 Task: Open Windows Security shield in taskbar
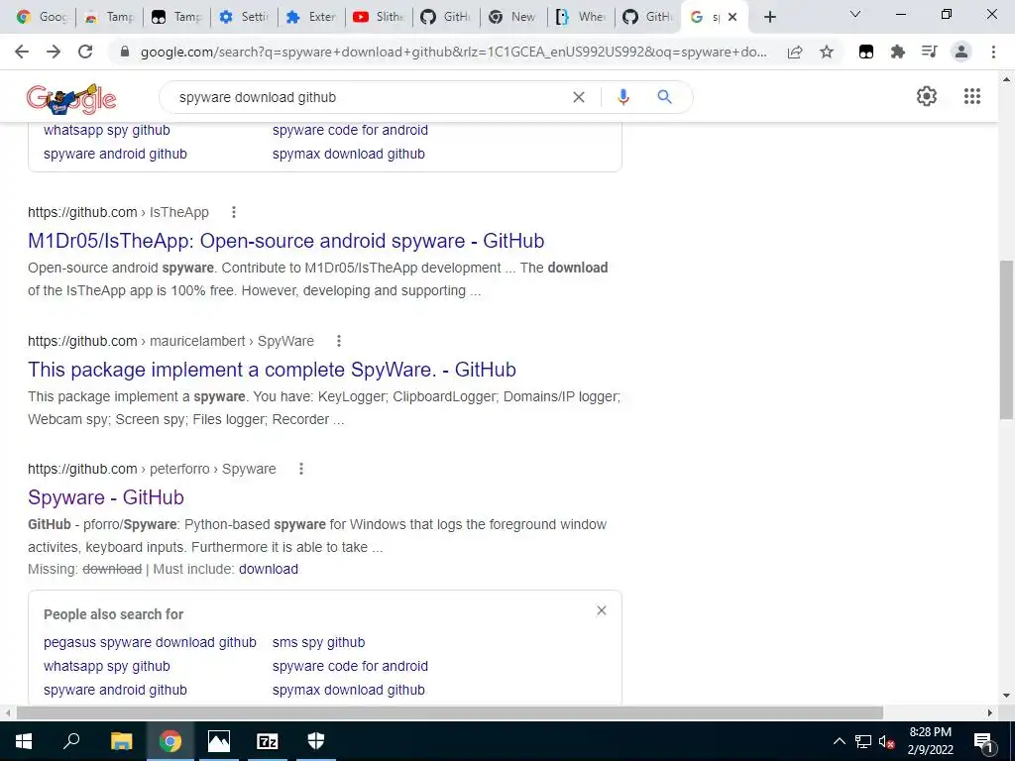point(316,741)
